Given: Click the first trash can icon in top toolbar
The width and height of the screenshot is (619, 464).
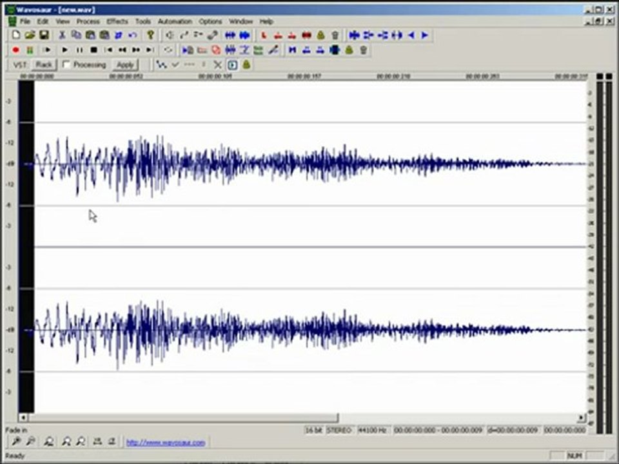Looking at the screenshot, I should tap(335, 35).
